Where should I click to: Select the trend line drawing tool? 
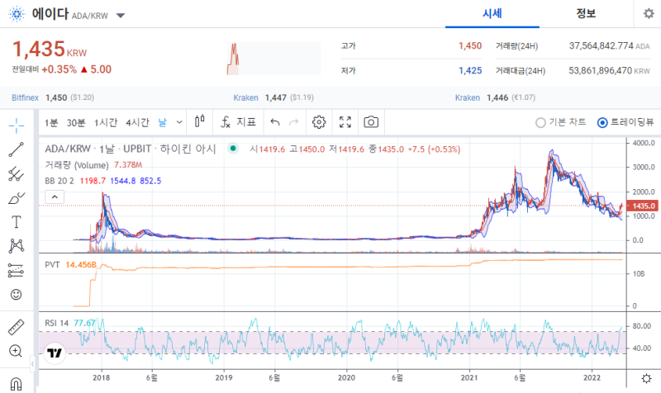point(16,149)
